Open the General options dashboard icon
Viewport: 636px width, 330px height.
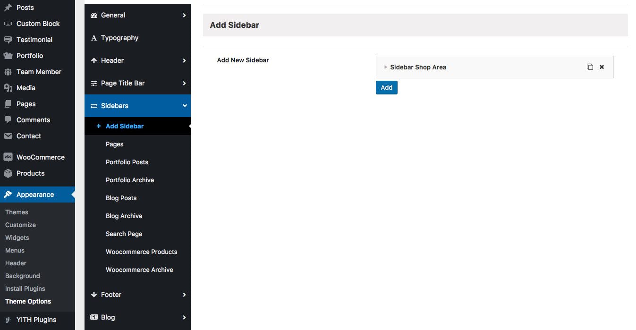pos(94,15)
